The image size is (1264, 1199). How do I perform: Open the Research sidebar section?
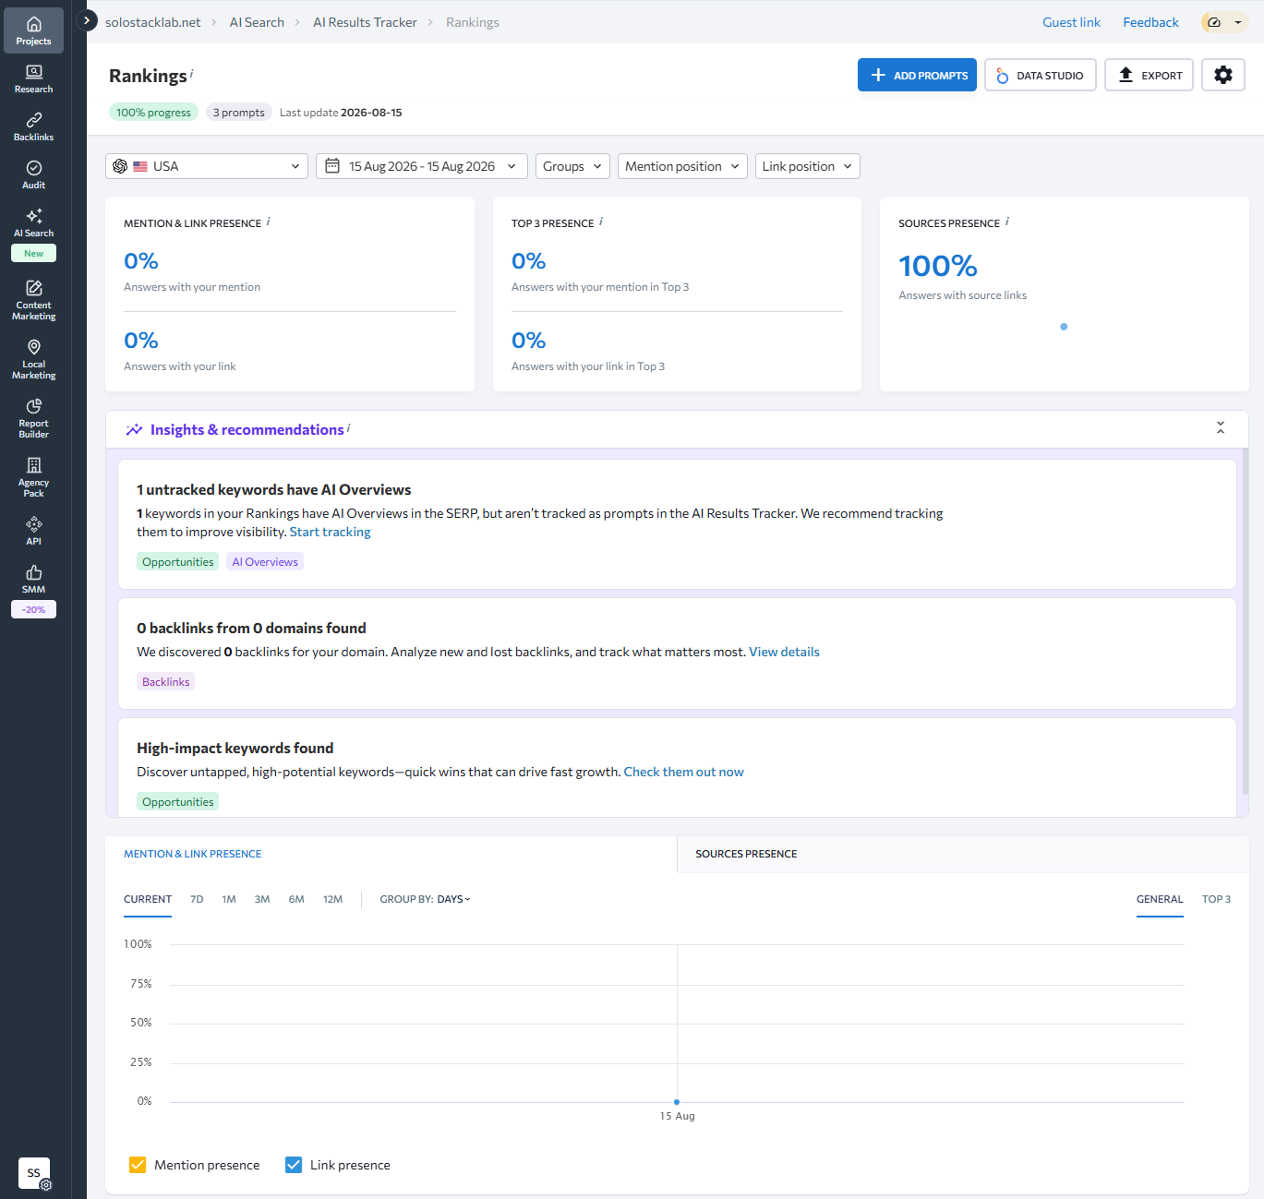point(33,78)
